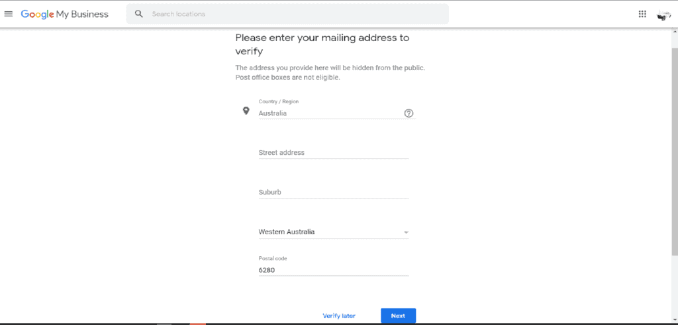Open the Western Australia state dropdown
This screenshot has width=678, height=325.
point(334,232)
